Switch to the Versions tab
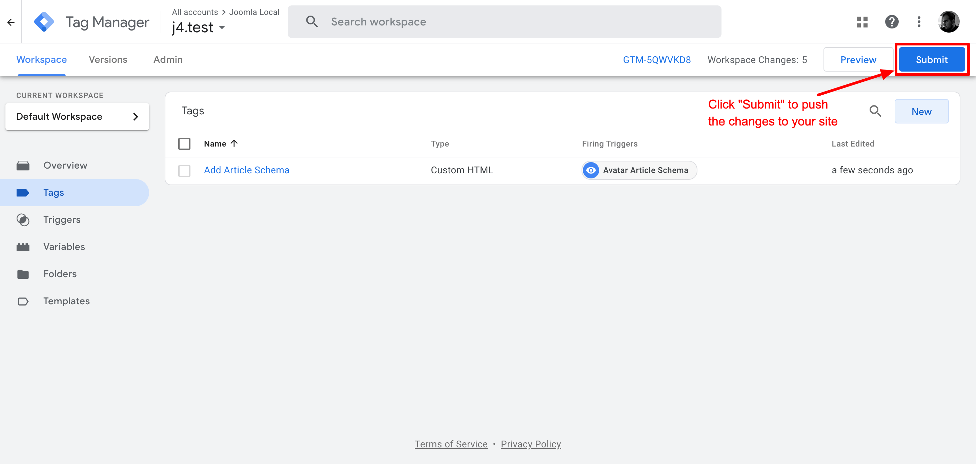 pyautogui.click(x=108, y=59)
